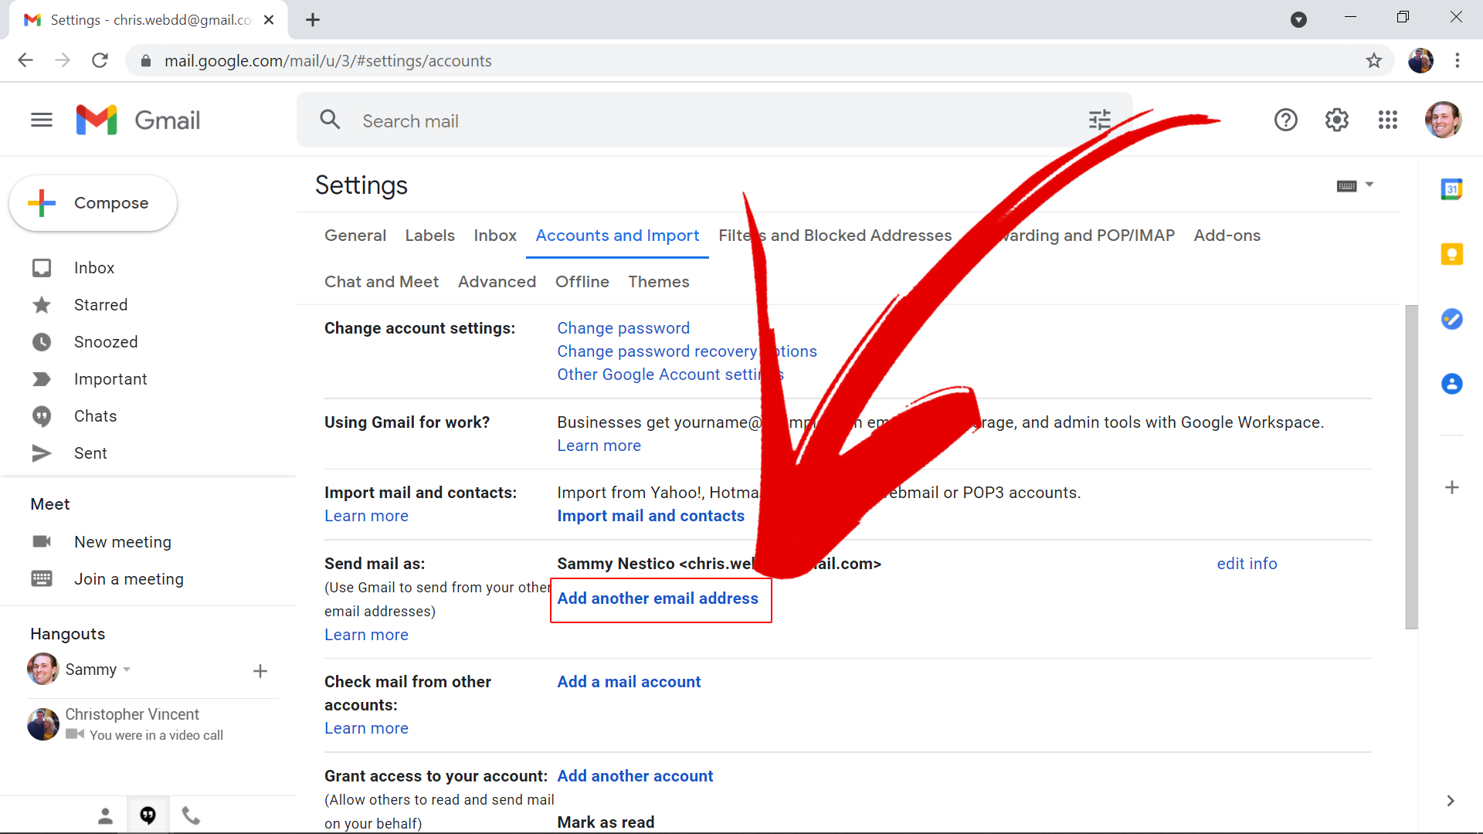Open the Inbox settings tab
The image size is (1483, 834).
coord(495,236)
